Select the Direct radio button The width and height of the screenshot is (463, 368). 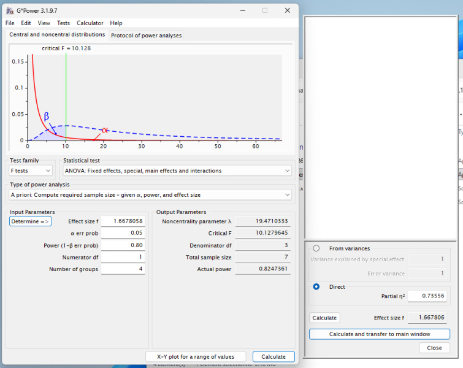(x=316, y=287)
